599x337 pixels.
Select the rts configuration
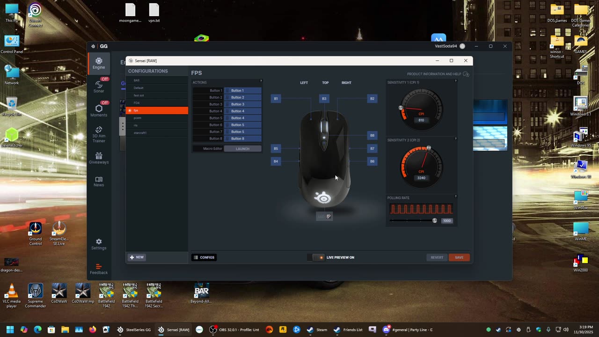(x=157, y=125)
